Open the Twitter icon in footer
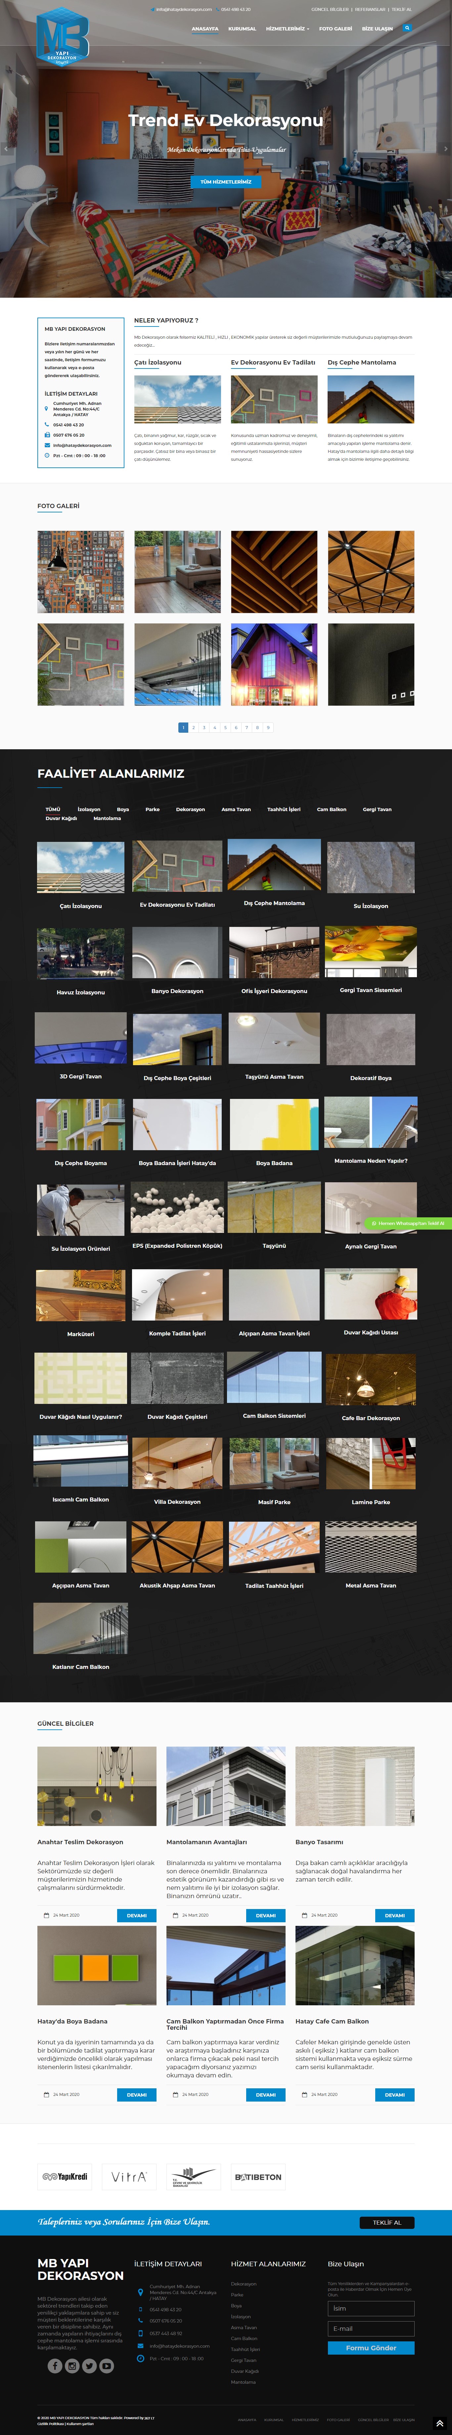 pyautogui.click(x=89, y=2365)
